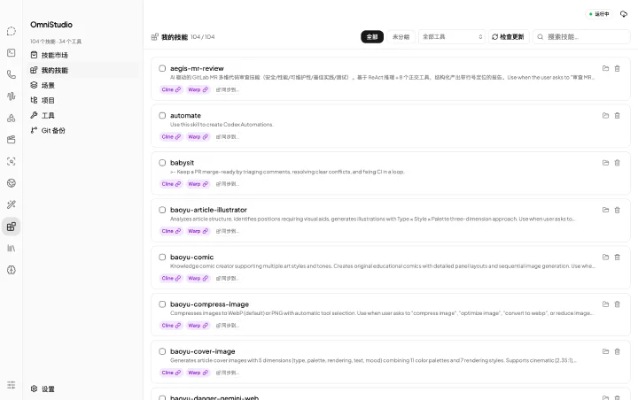Open 同步到 sync menu for aegis-mr-review
This screenshot has width=638, height=400.
click(x=228, y=89)
